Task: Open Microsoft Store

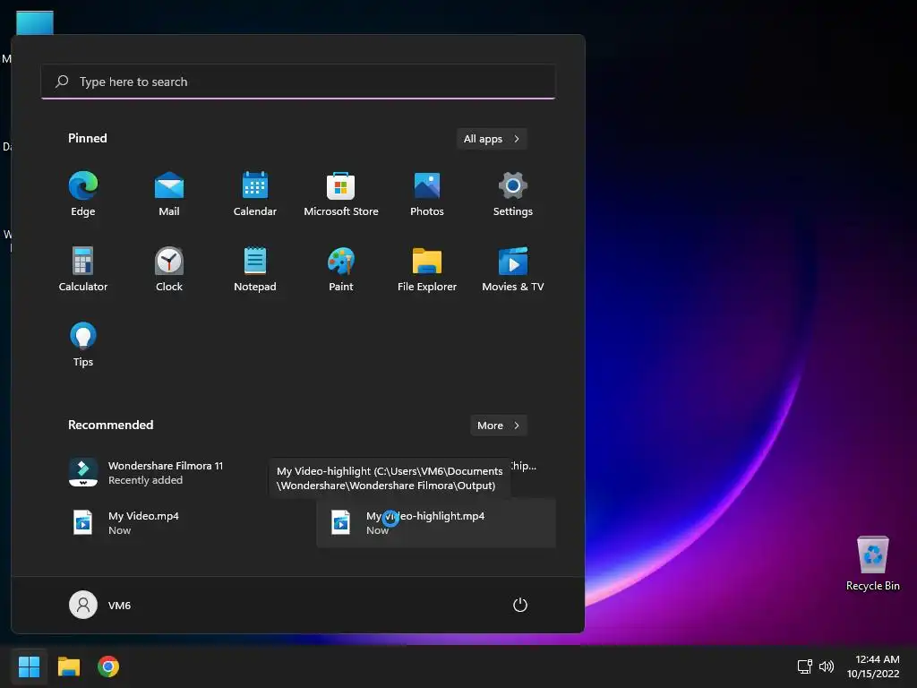Action: pyautogui.click(x=341, y=194)
